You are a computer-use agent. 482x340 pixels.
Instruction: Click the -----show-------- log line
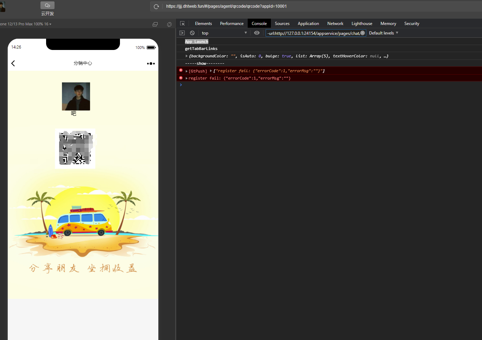pyautogui.click(x=205, y=63)
